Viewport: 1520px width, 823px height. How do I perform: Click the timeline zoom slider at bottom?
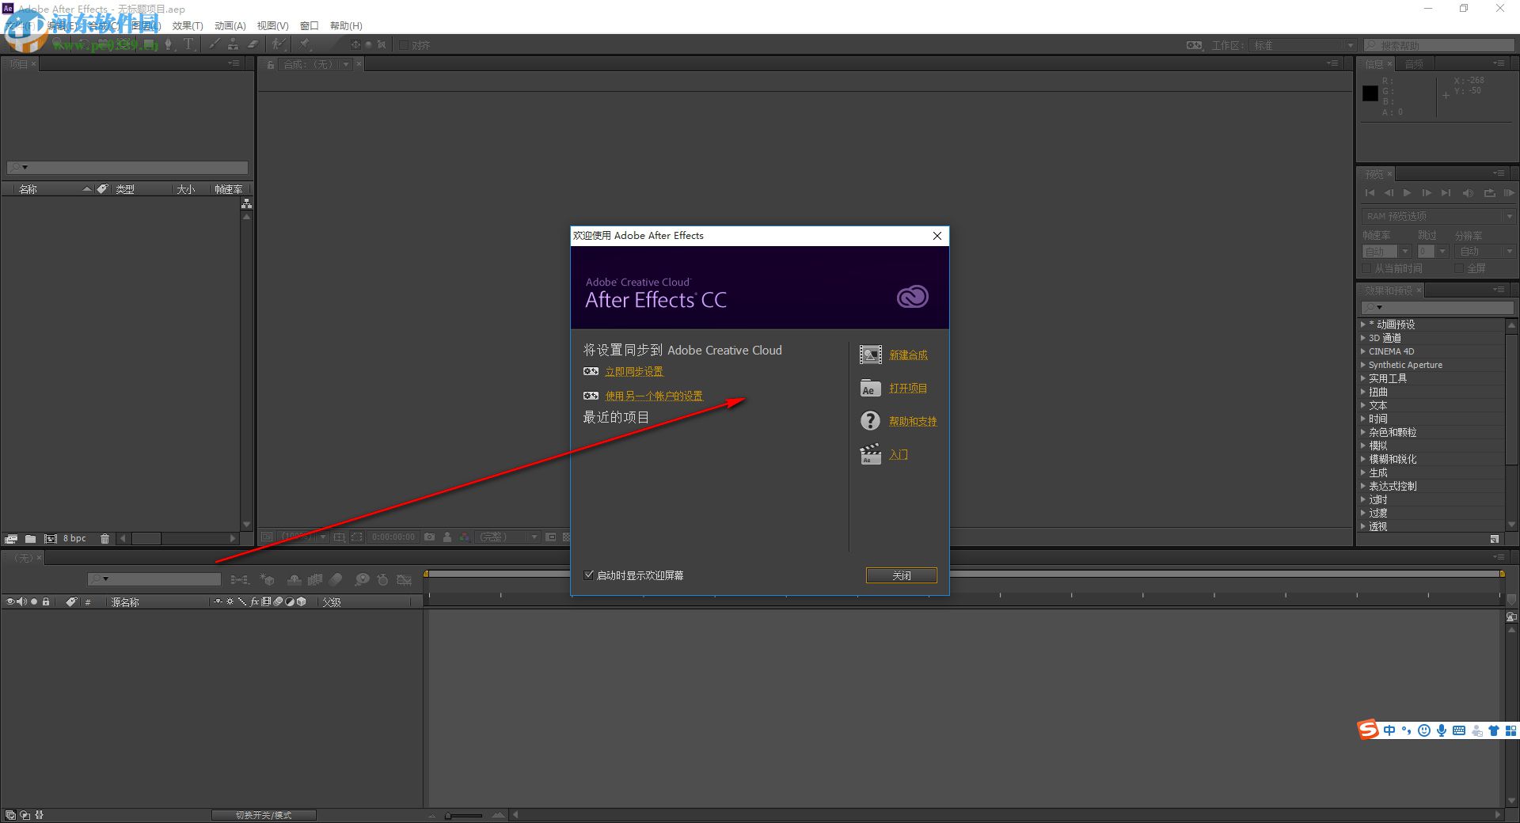464,815
